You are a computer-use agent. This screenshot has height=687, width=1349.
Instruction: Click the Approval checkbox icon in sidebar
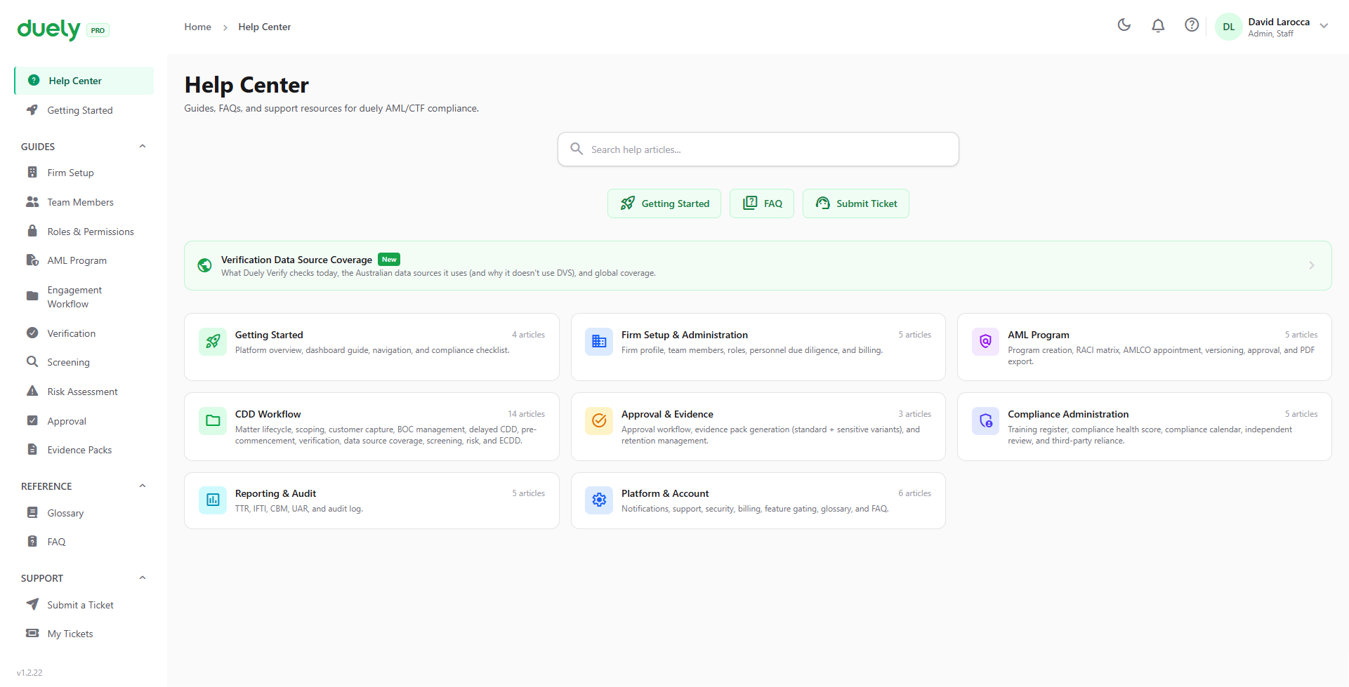(x=32, y=420)
